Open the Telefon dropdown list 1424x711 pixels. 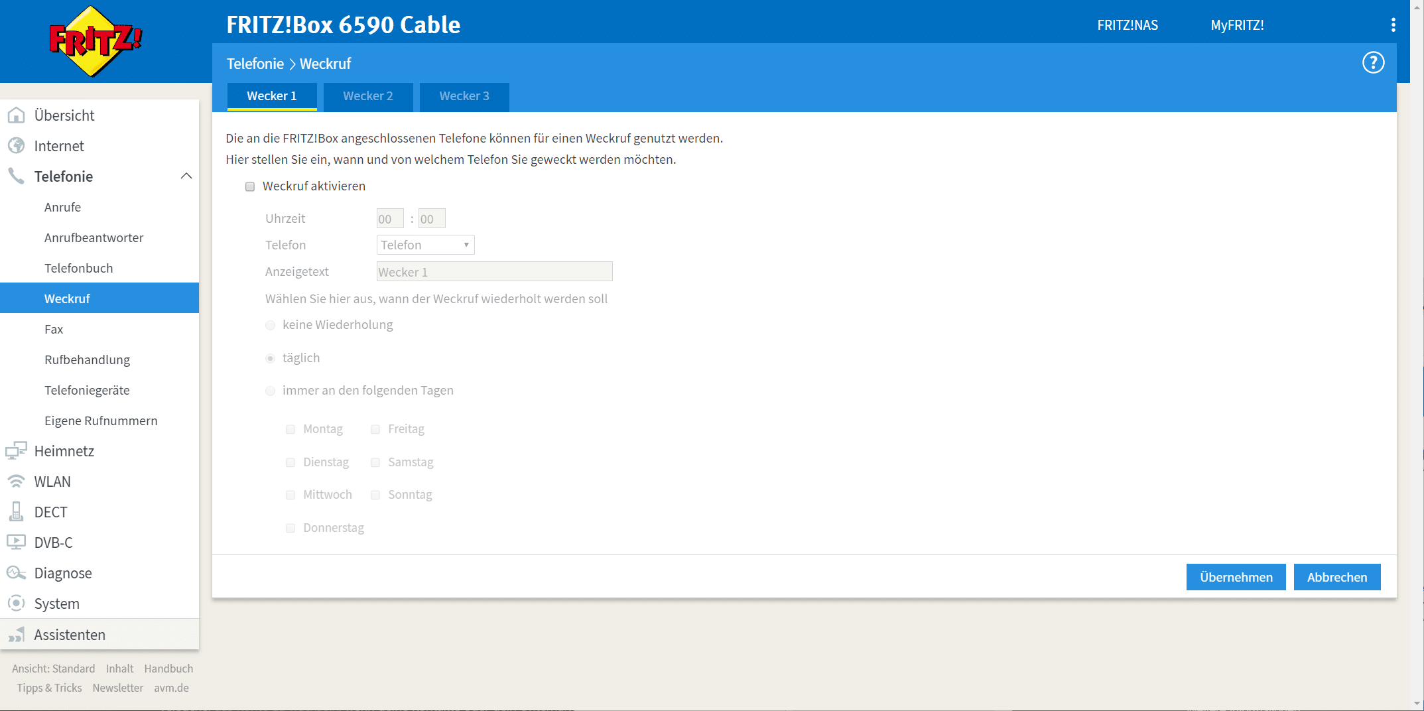(425, 245)
